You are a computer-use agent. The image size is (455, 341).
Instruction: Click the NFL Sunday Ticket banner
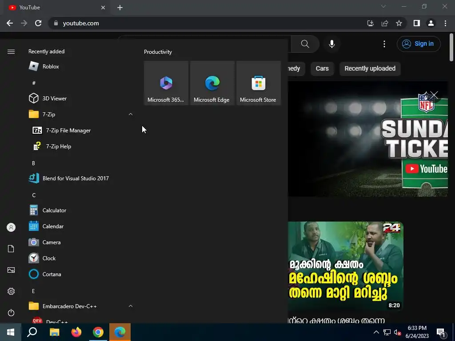(367, 139)
